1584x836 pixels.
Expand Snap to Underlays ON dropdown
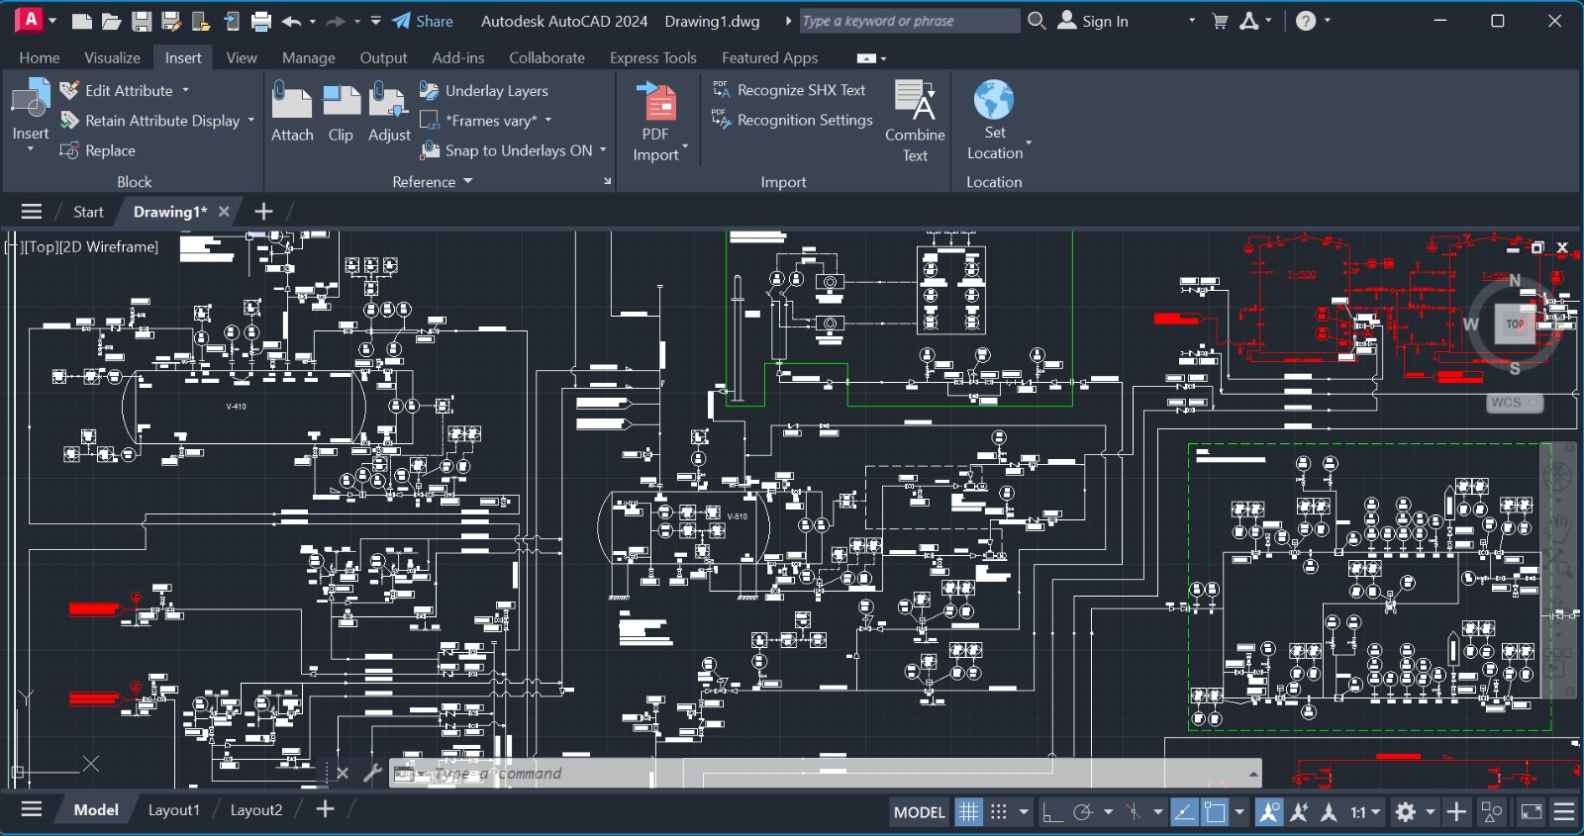coord(602,150)
